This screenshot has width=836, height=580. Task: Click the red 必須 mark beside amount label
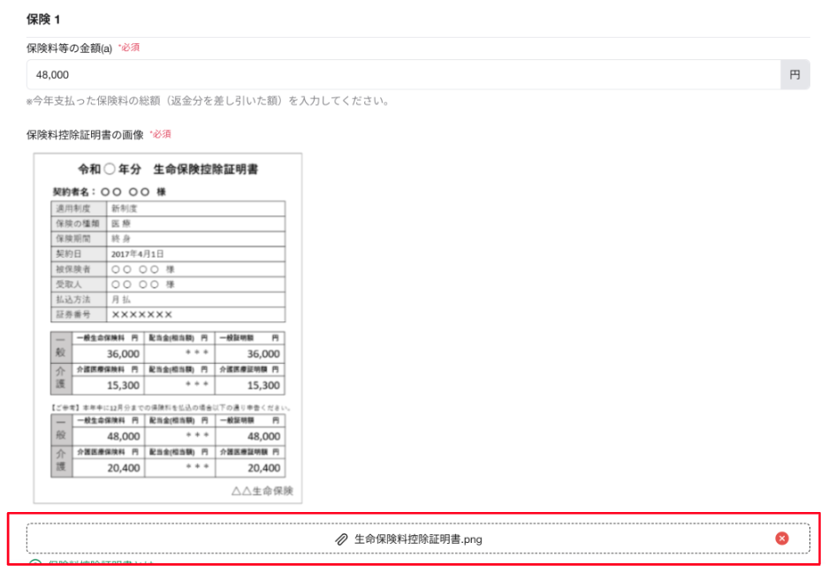click(x=129, y=48)
